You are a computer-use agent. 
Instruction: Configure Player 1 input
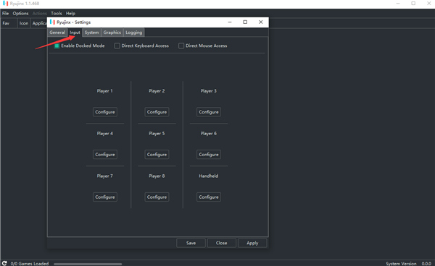[105, 112]
